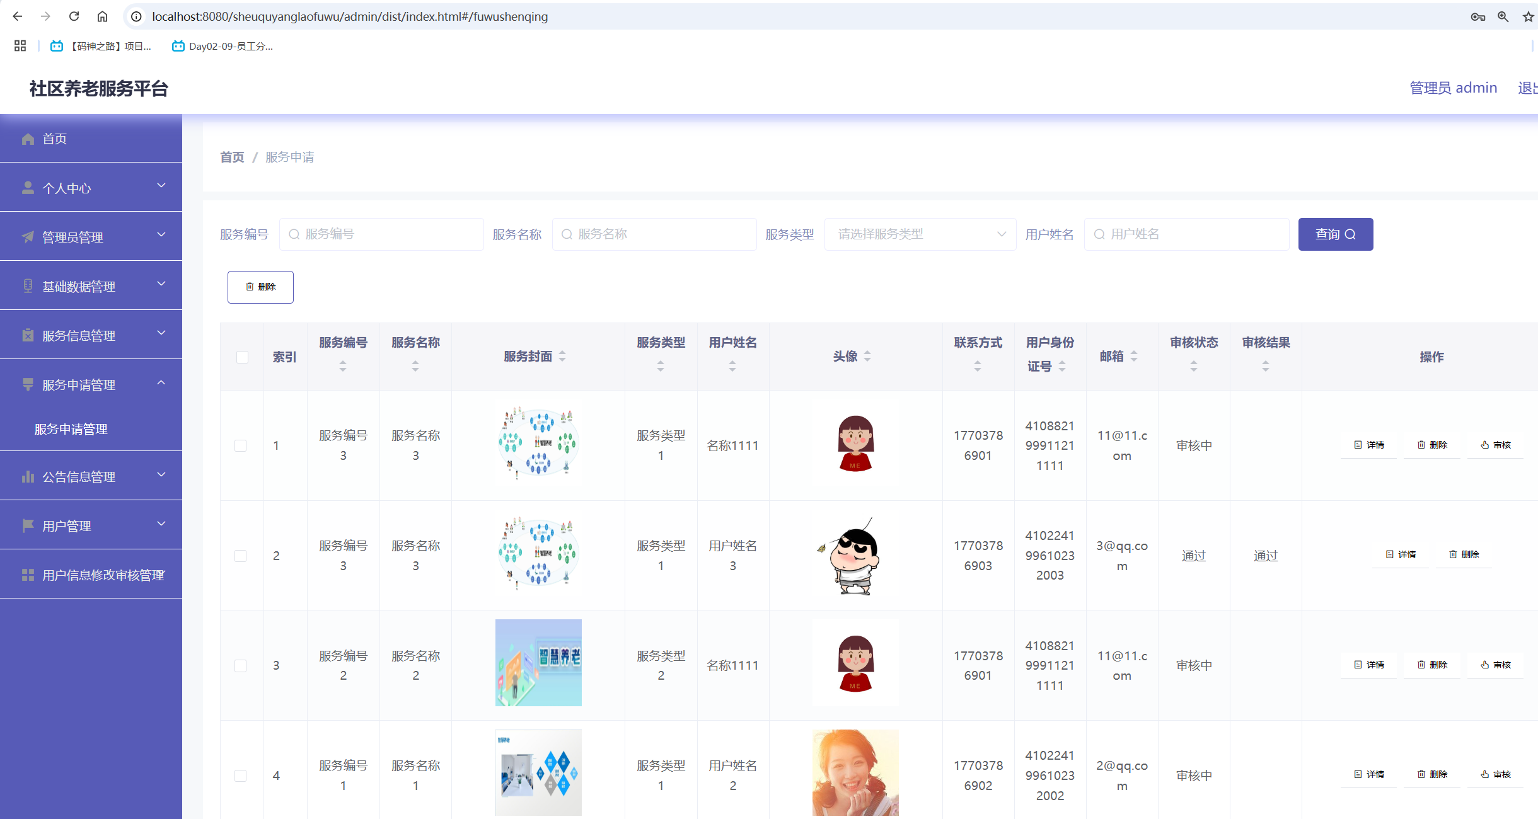Click the grid icon beside 用户信息修改审核管理
This screenshot has width=1538, height=819.
(28, 575)
